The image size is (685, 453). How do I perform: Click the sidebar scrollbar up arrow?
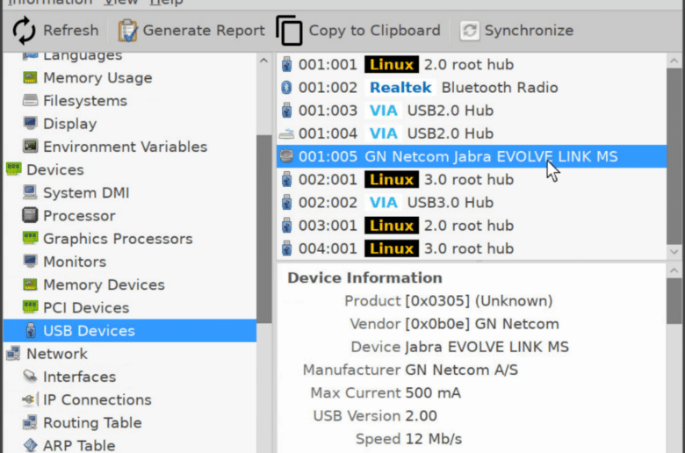point(263,61)
